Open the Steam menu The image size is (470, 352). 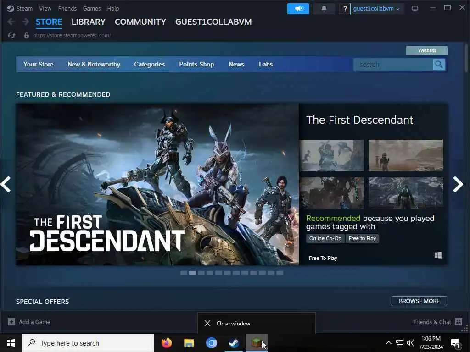24,8
